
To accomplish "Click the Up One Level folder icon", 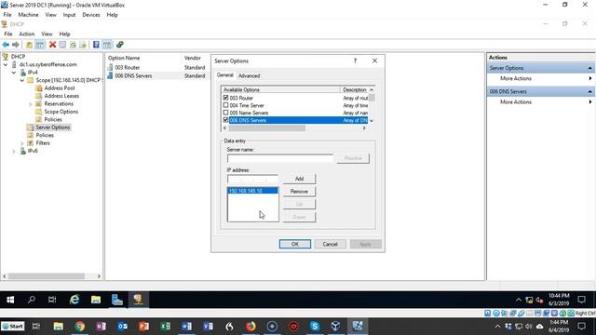I will click(29, 45).
